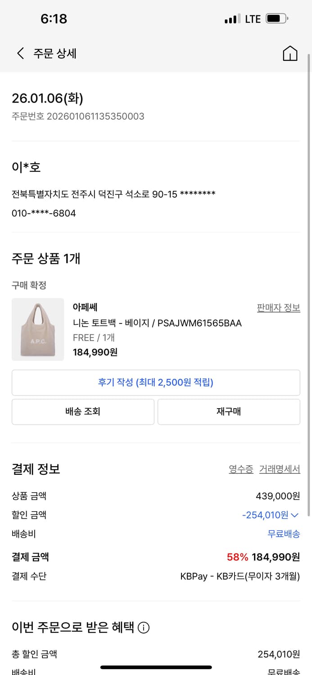Navigate back using the left arrow icon
Screen dimensions: 312x675
(20, 53)
